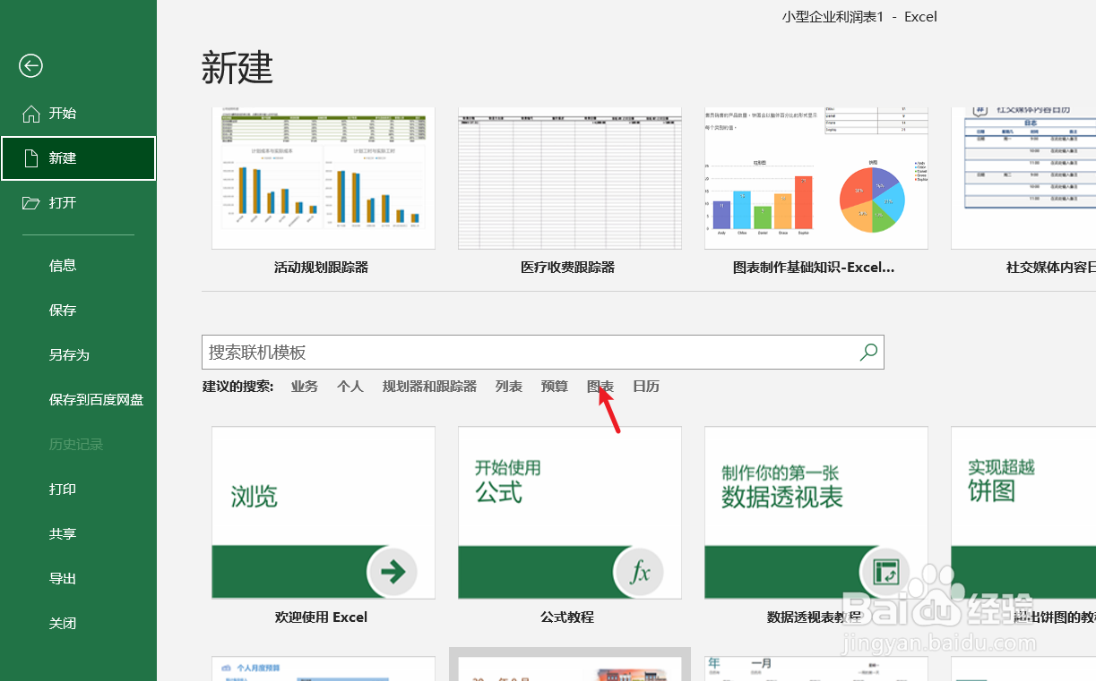The width and height of the screenshot is (1096, 681).
Task: Open the 图表制作基础知识 template thumbnail
Action: click(816, 178)
